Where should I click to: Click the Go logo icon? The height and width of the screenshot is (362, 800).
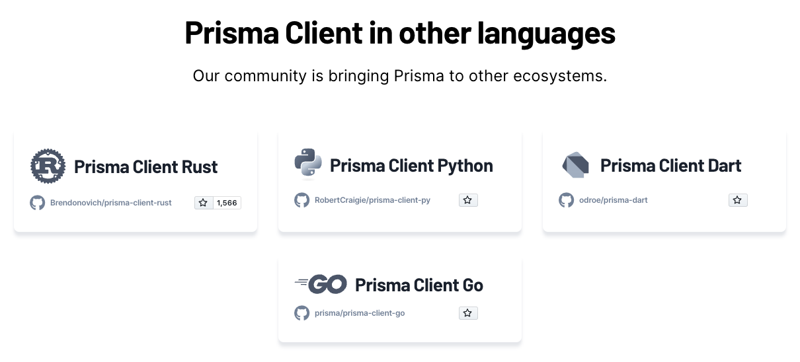coord(321,285)
